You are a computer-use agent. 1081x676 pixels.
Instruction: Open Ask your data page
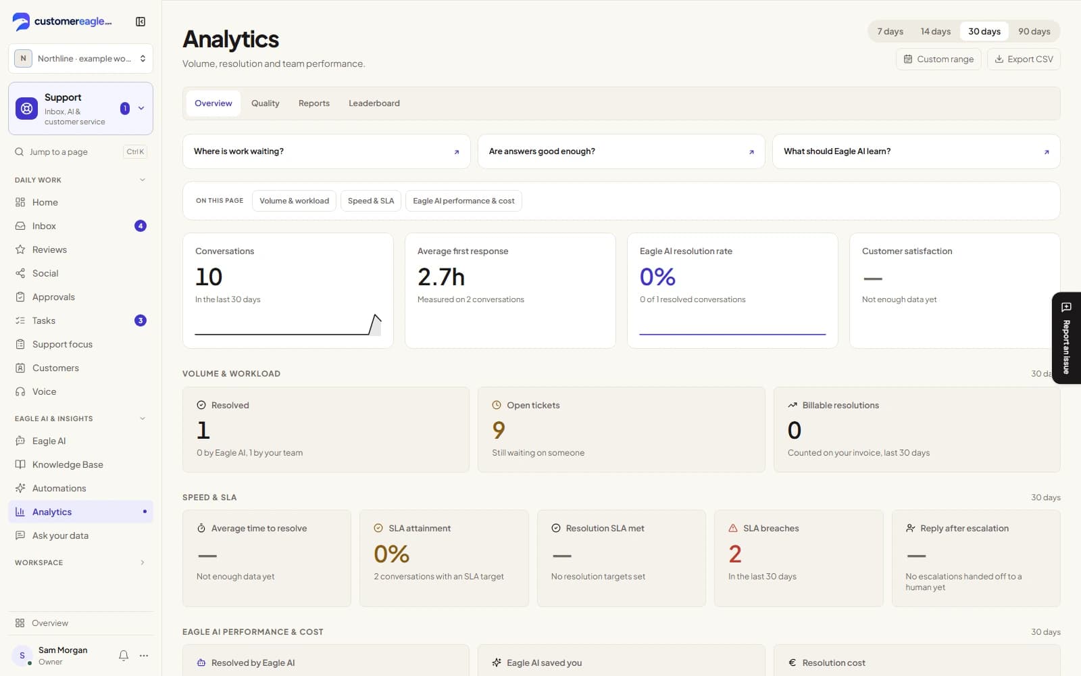(x=80, y=535)
